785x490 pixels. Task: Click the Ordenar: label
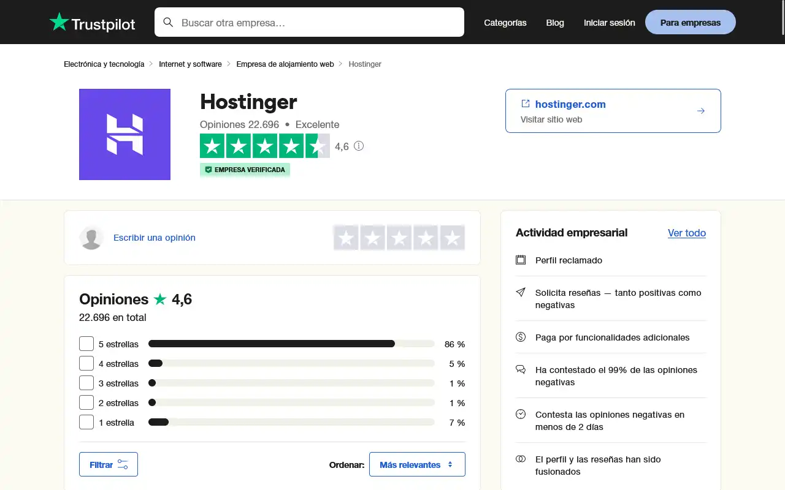click(x=347, y=465)
